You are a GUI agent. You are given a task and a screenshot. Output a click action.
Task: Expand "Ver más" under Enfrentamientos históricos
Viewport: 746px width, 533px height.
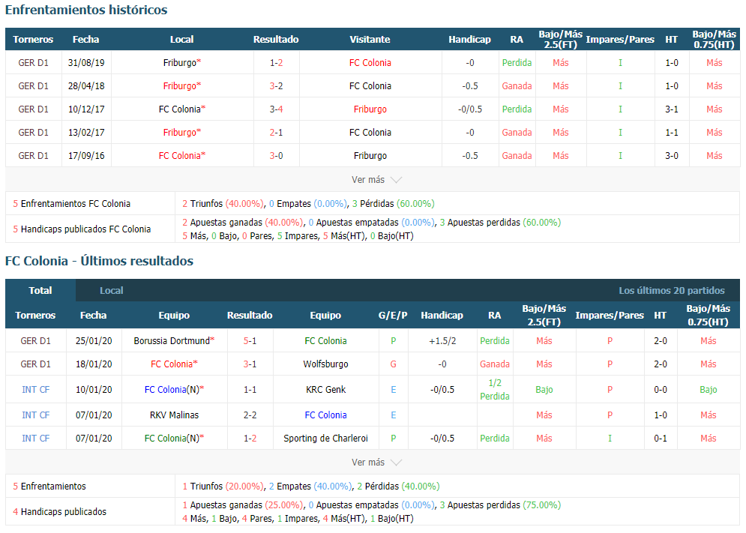376,180
